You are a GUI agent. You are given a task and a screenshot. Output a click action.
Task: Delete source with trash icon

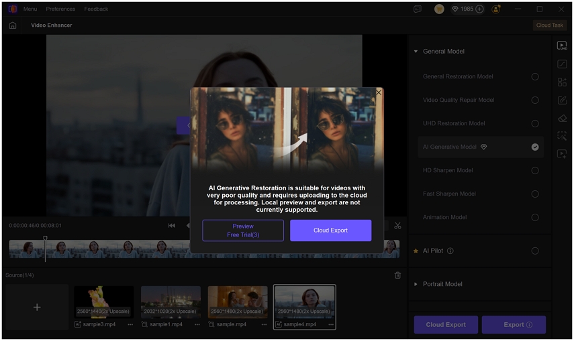(x=397, y=275)
